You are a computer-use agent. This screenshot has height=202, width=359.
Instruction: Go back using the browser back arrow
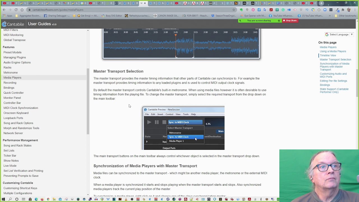click(4, 10)
